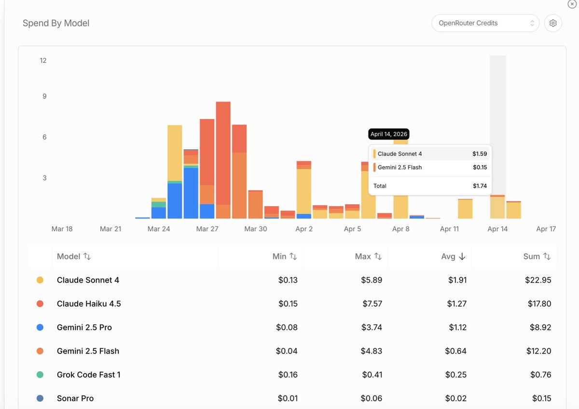Toggle Avg column descending sort arrow

(x=462, y=256)
